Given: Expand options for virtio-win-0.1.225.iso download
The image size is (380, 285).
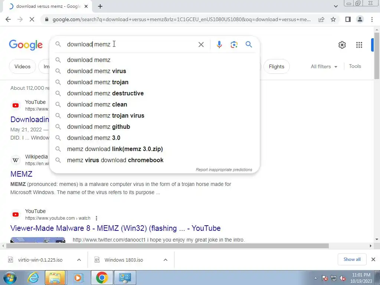Looking at the screenshot, I should click(79, 260).
